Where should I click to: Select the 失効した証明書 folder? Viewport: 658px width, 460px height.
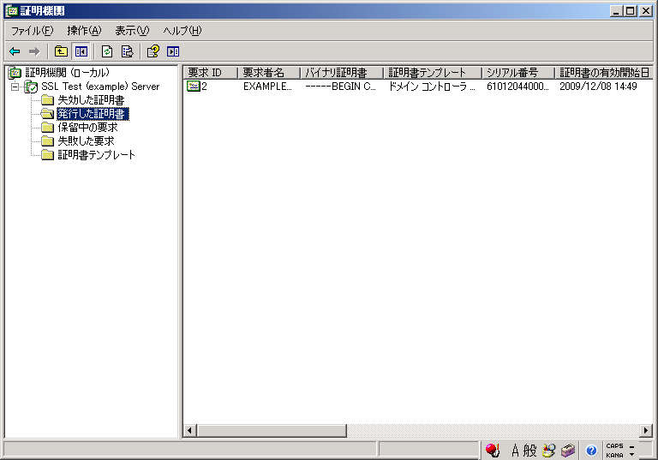(90, 100)
